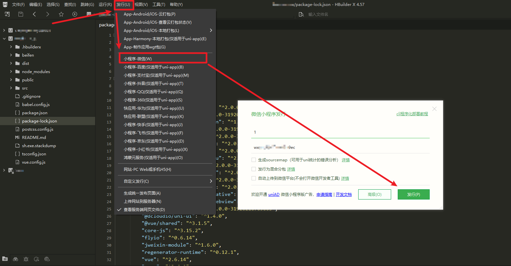
Task: Open the 帮助(Y) menu
Action: (x=176, y=5)
